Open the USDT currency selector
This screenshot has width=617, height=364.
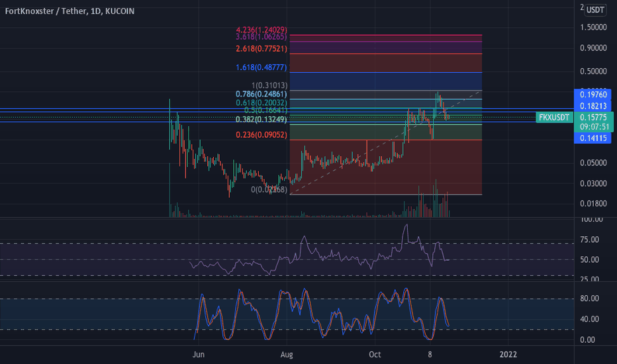595,9
